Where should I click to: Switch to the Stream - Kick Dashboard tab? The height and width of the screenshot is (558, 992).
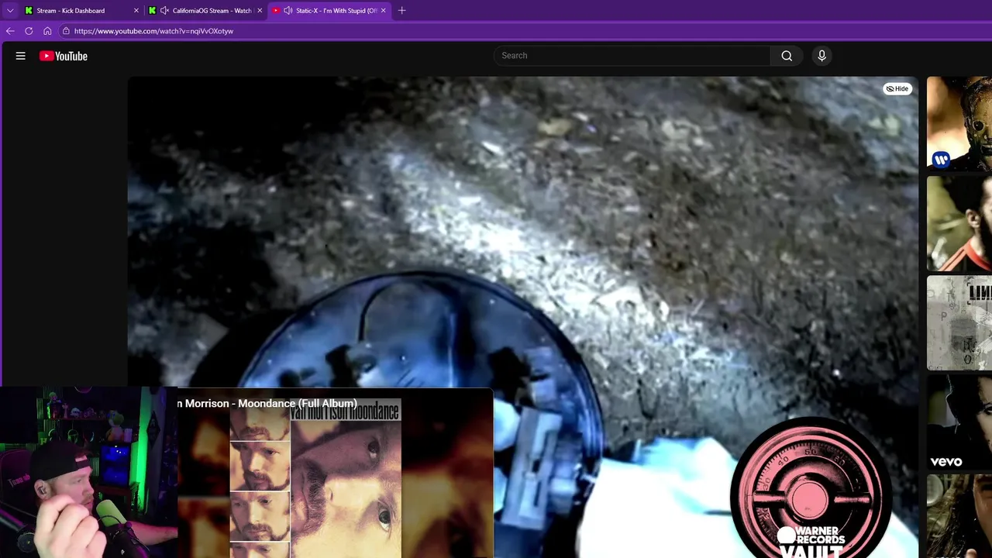pos(71,11)
